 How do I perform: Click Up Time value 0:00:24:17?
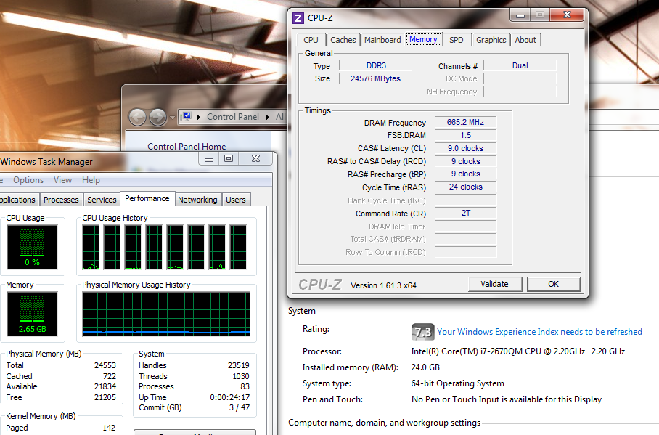229,397
